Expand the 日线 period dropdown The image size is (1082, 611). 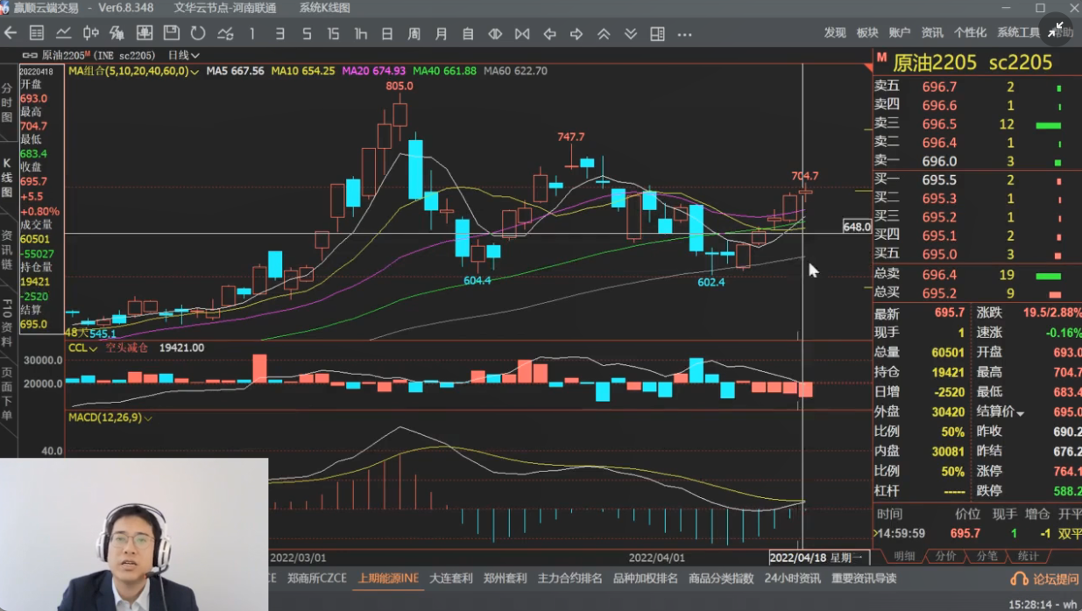pyautogui.click(x=183, y=55)
